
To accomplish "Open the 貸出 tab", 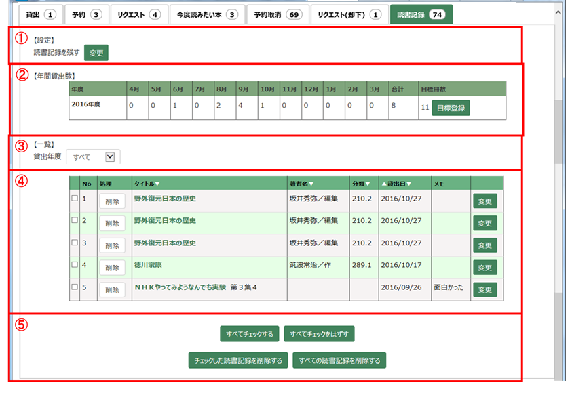I will pos(35,14).
